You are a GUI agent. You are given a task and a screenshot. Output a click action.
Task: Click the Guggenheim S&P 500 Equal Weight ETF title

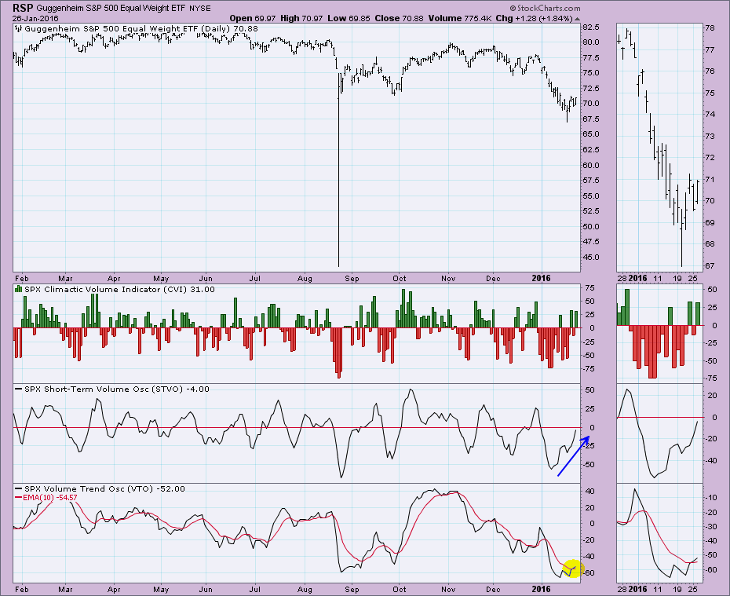click(111, 9)
